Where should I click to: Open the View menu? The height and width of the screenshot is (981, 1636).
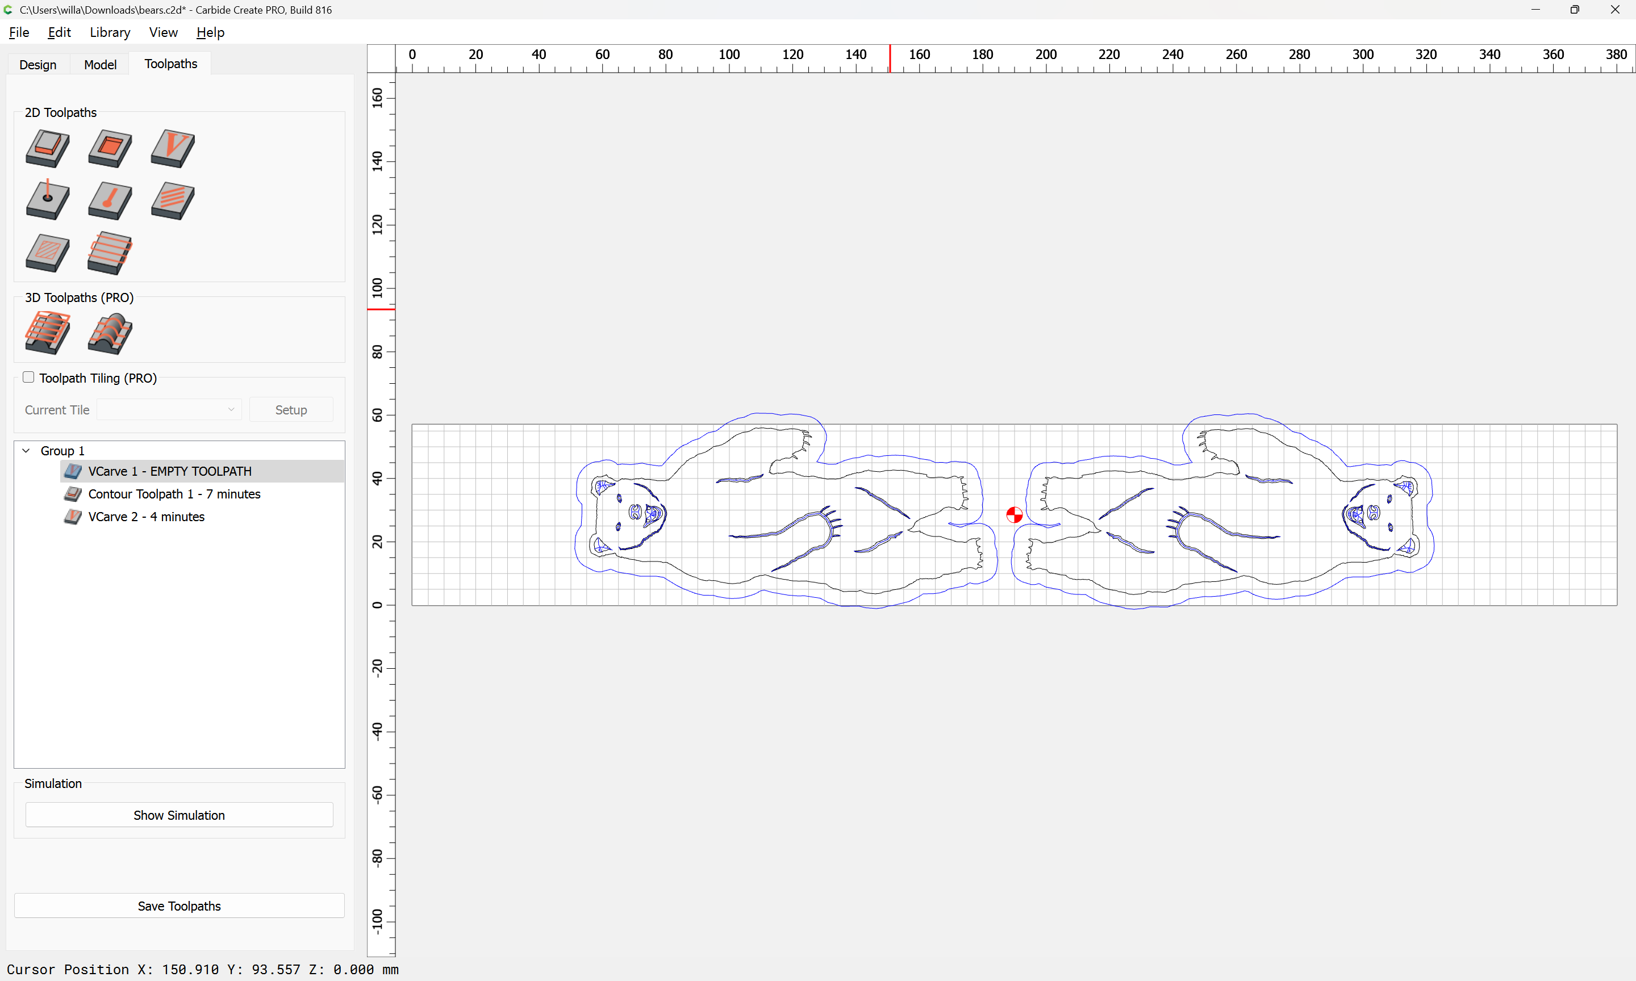[164, 32]
